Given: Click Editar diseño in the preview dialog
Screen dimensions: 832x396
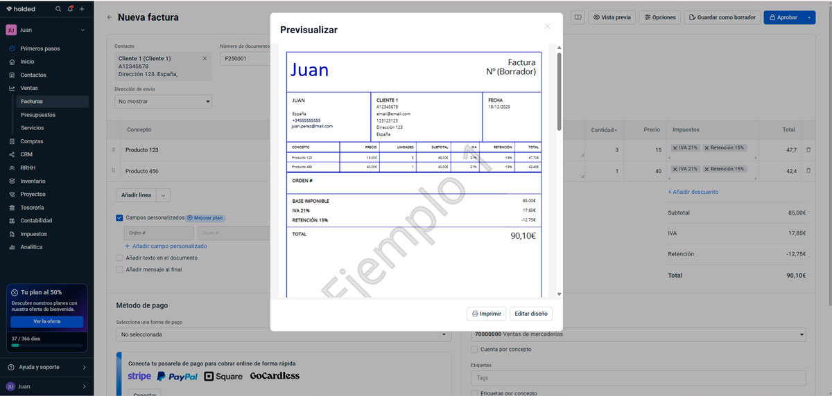Looking at the screenshot, I should click(531, 314).
